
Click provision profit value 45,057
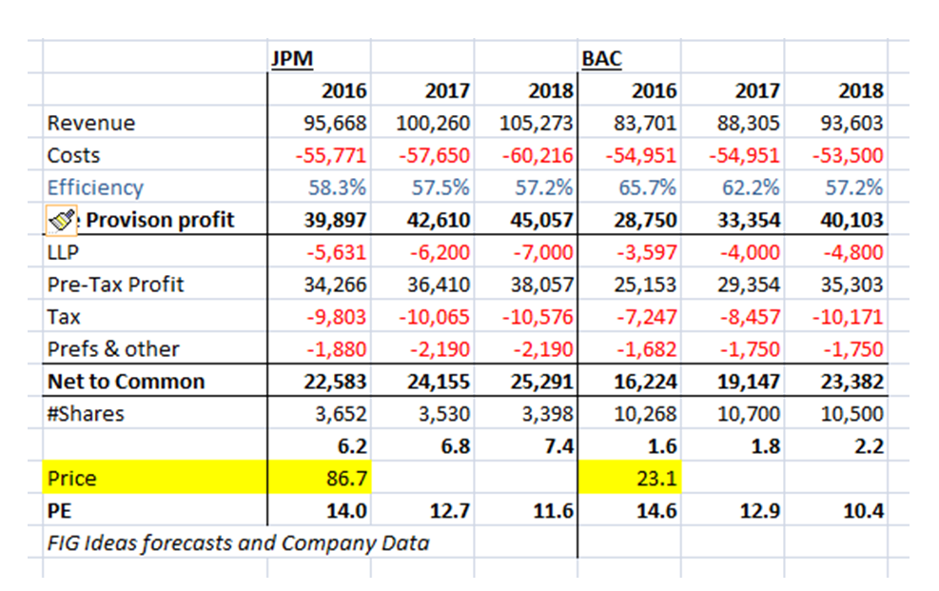(x=542, y=220)
